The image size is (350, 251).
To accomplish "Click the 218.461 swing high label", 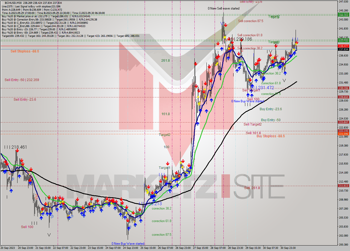I will 19,147.
